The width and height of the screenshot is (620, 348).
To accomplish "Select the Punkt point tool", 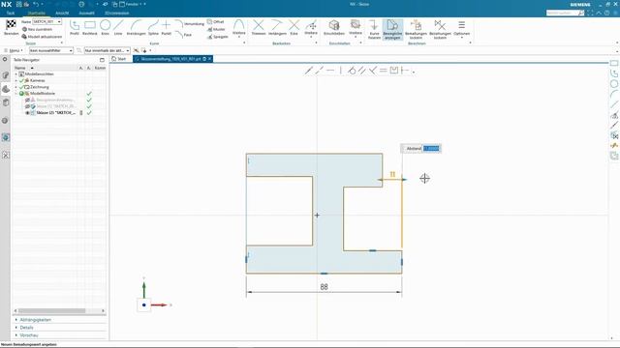I will coord(167,28).
